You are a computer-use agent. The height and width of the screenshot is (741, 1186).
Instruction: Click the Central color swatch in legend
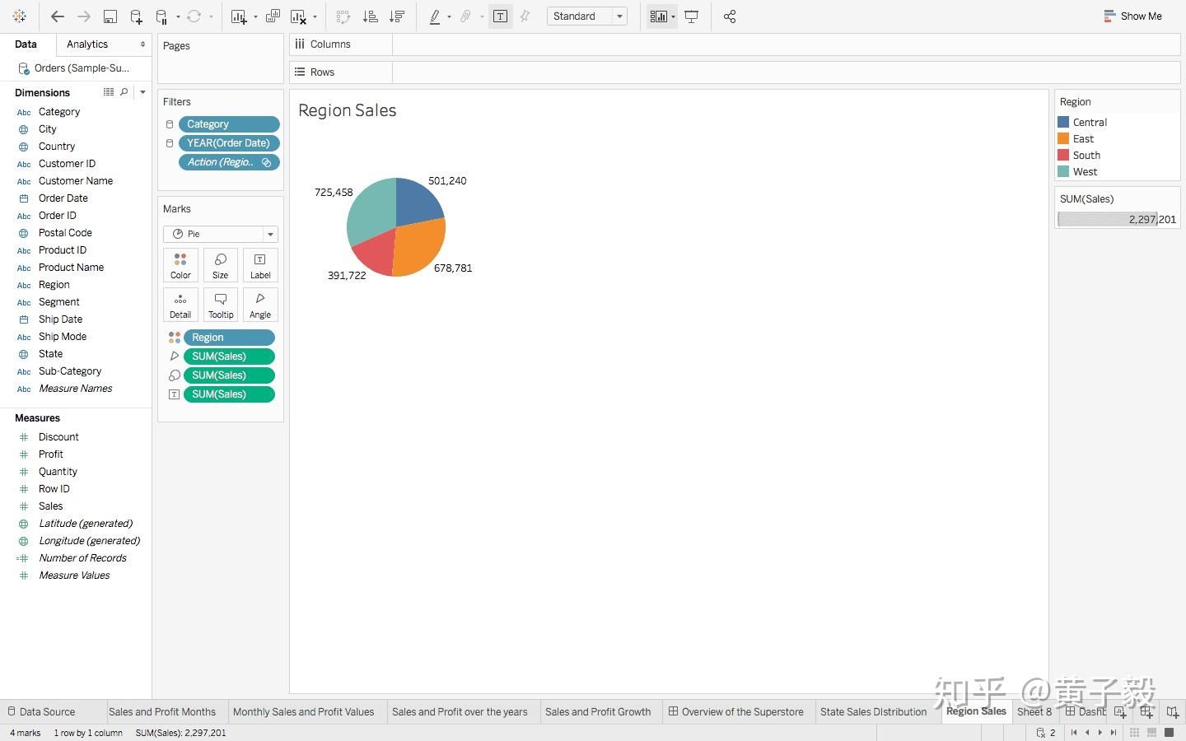1063,122
